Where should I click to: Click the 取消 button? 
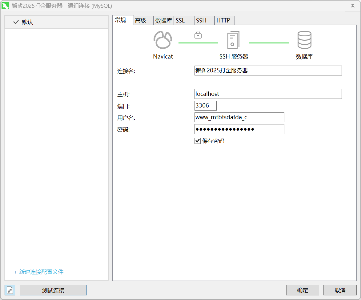(340, 290)
